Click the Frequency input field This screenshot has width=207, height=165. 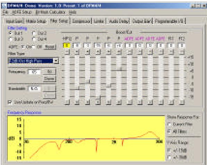pyautogui.click(x=34, y=72)
